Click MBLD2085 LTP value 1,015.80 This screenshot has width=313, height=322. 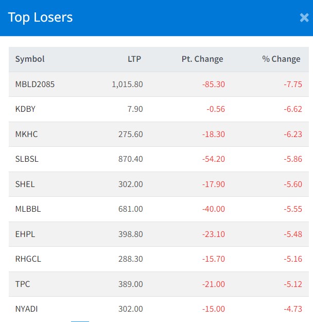(x=127, y=84)
